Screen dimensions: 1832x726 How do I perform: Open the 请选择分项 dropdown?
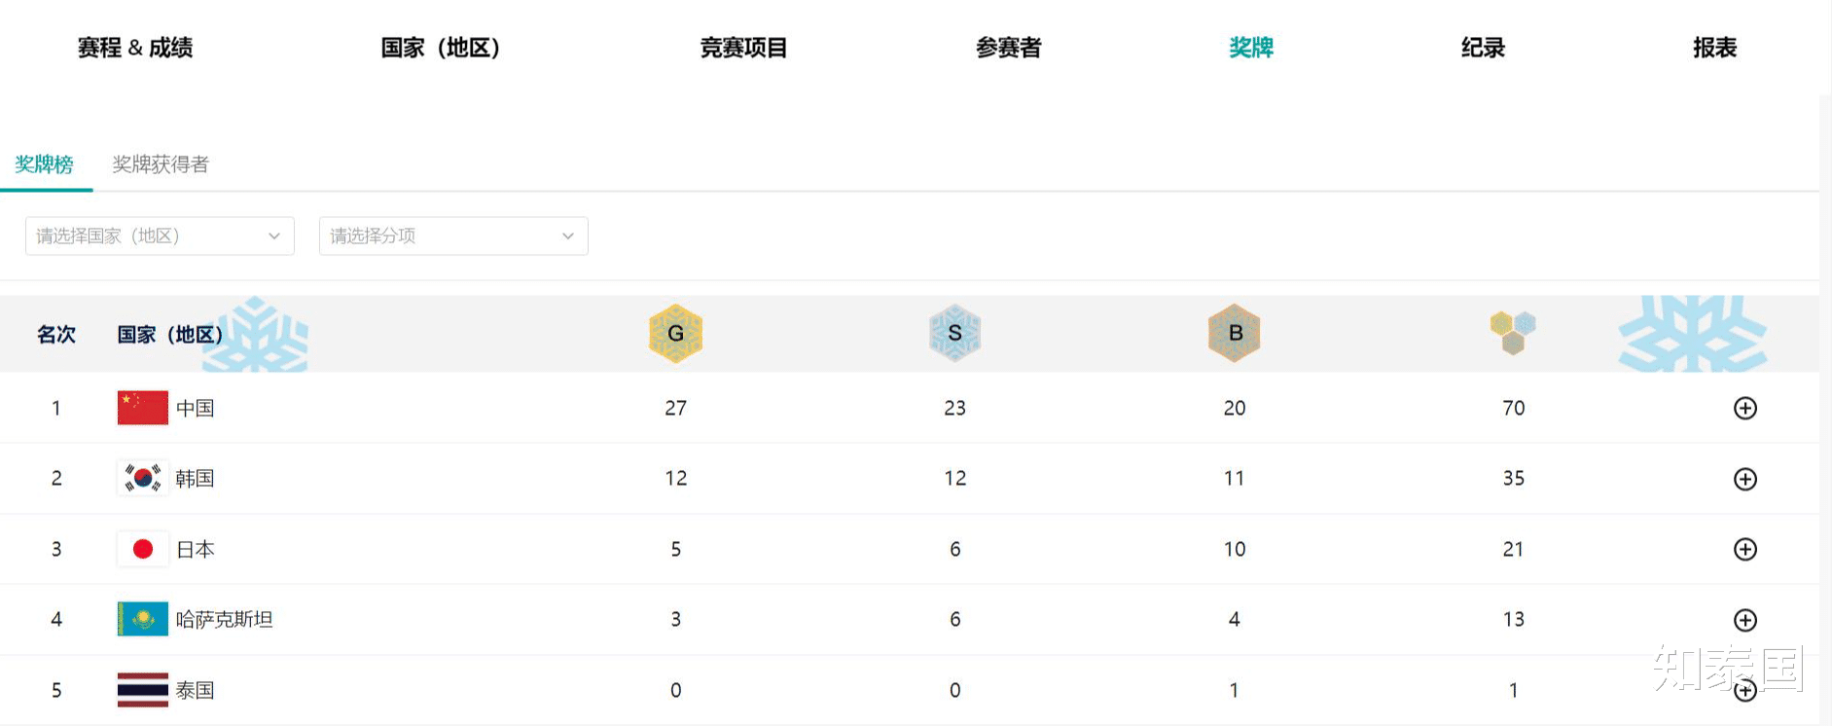tap(453, 236)
